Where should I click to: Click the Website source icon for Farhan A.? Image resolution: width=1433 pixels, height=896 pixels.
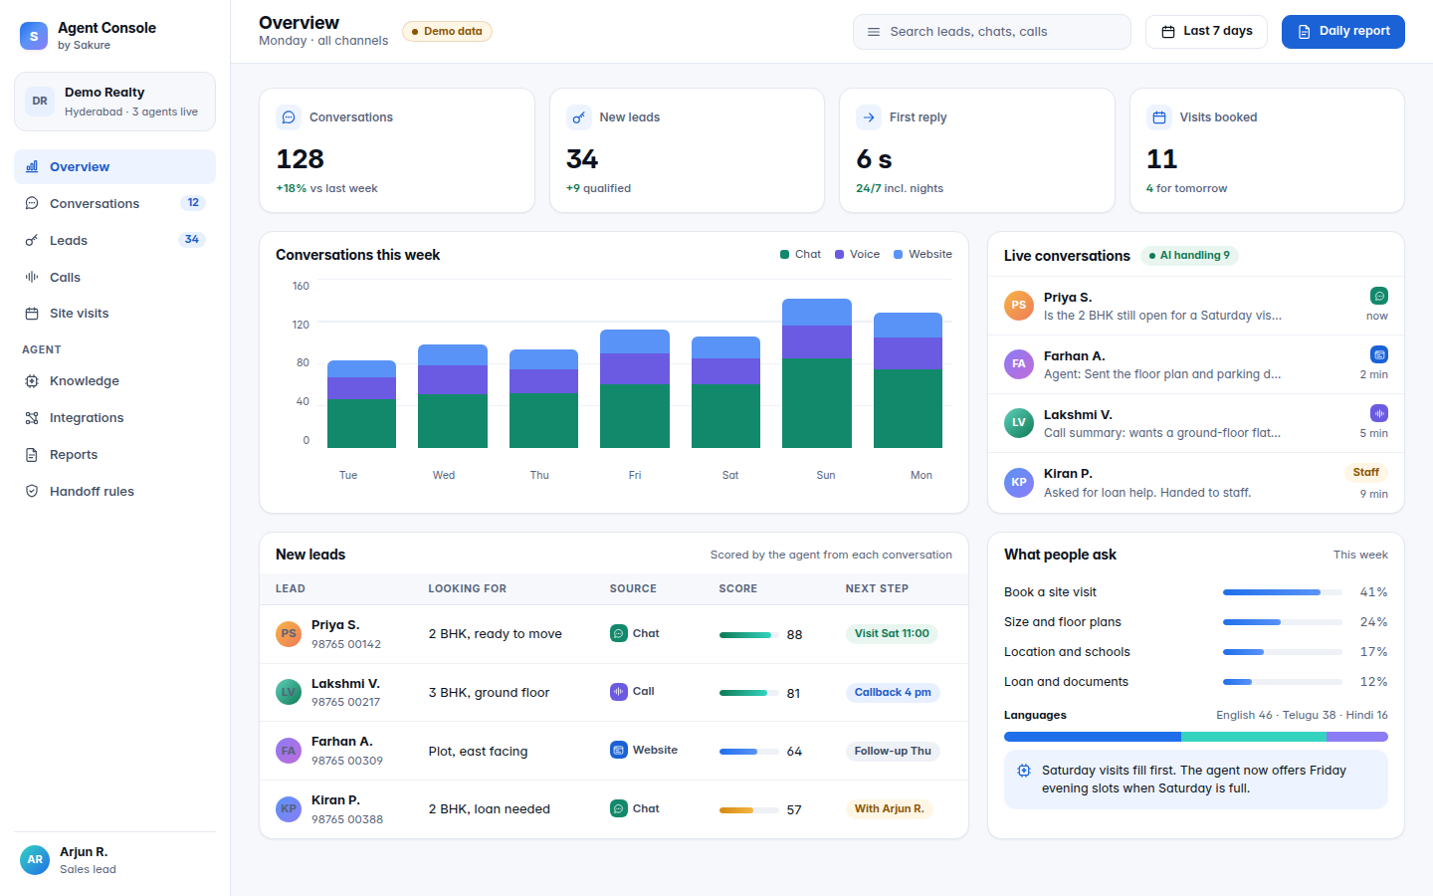click(619, 750)
